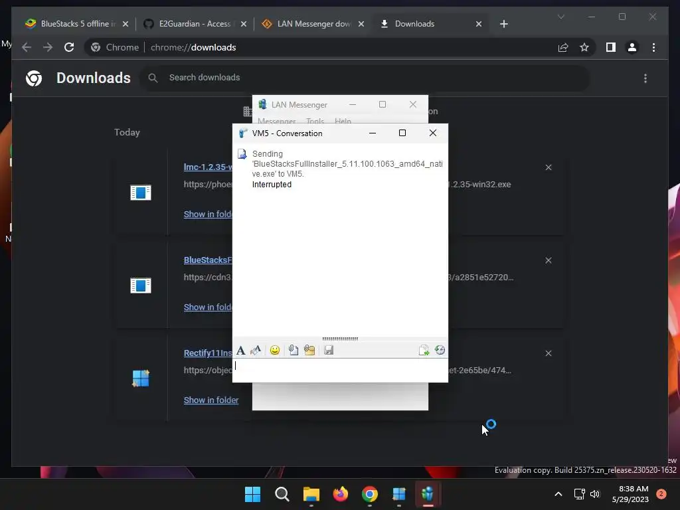Click the send file paperclip icon
680x510 pixels.
[293, 350]
